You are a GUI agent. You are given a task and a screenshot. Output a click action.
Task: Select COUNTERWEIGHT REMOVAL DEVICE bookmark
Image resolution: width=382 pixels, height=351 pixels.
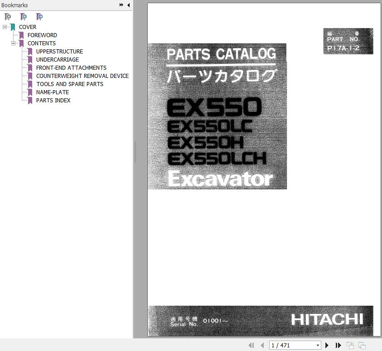82,76
